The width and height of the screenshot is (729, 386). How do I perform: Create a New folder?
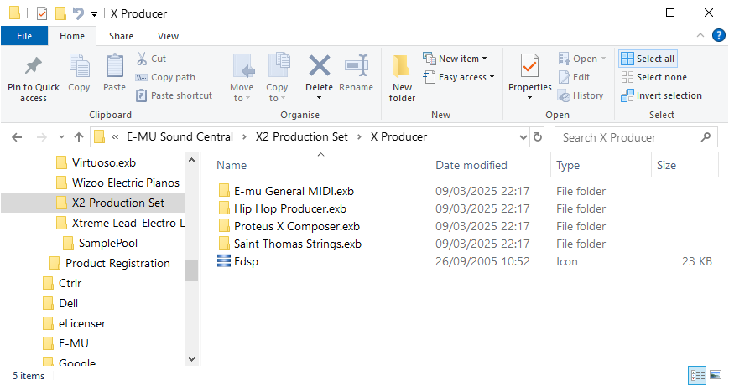click(402, 78)
